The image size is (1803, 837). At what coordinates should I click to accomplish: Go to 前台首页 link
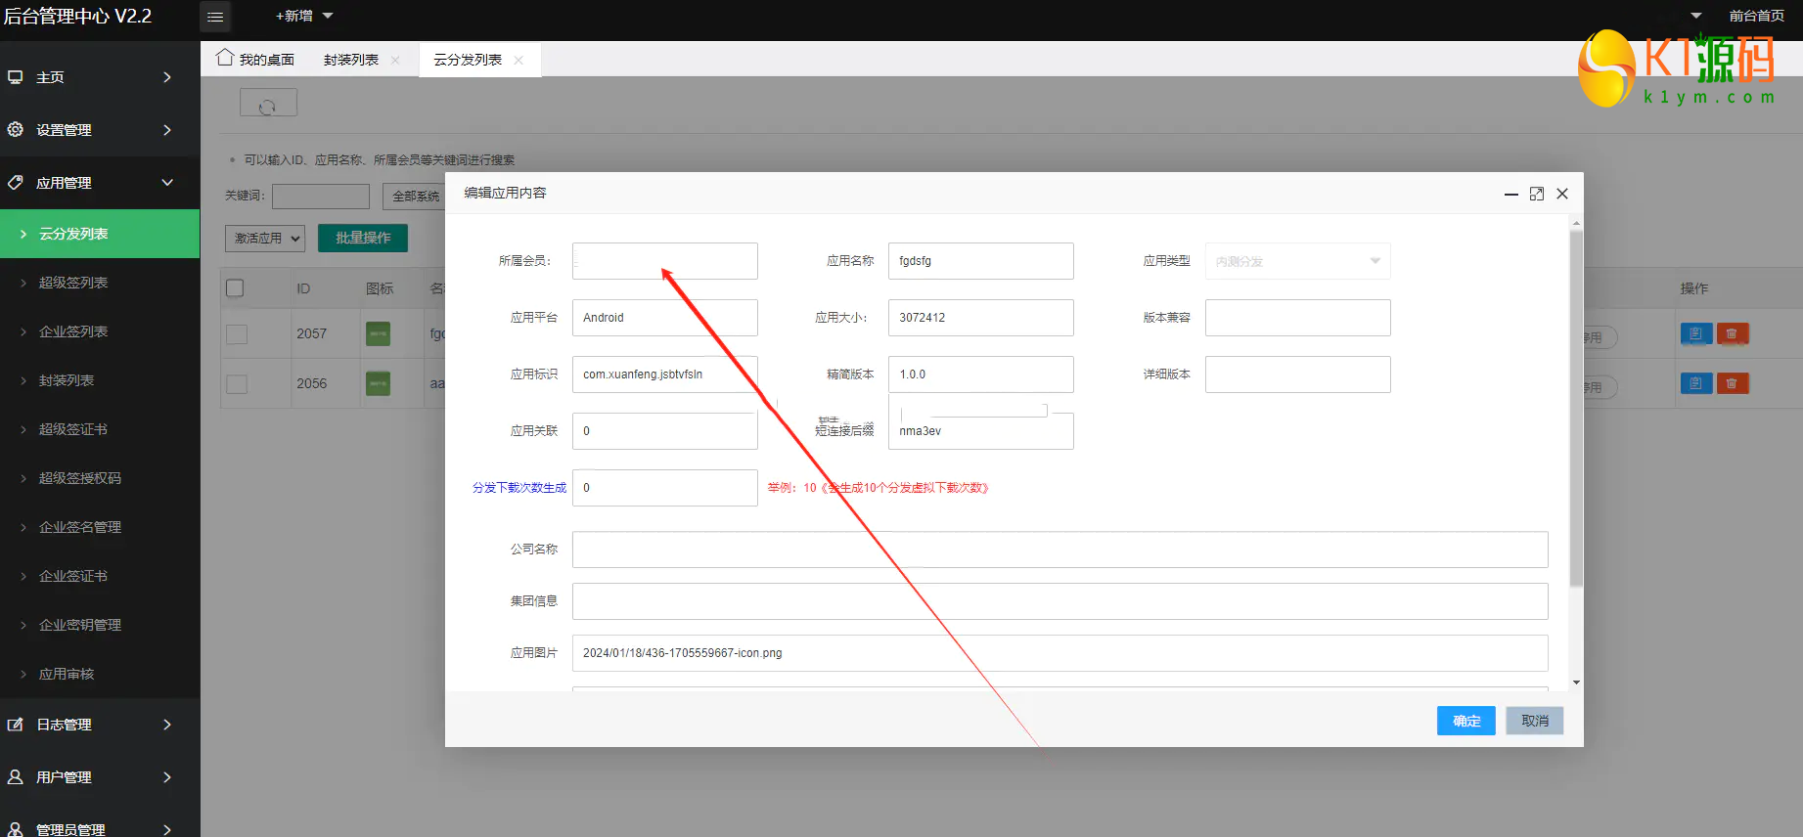coord(1757,16)
